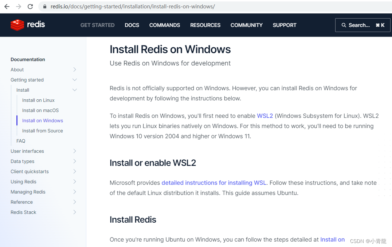
Task: Expand the Using Redis chevron
Action: pos(74,182)
